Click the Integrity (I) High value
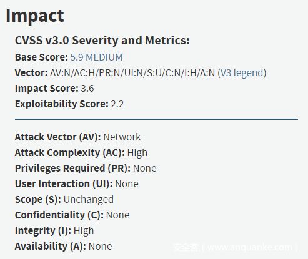 click(84, 231)
